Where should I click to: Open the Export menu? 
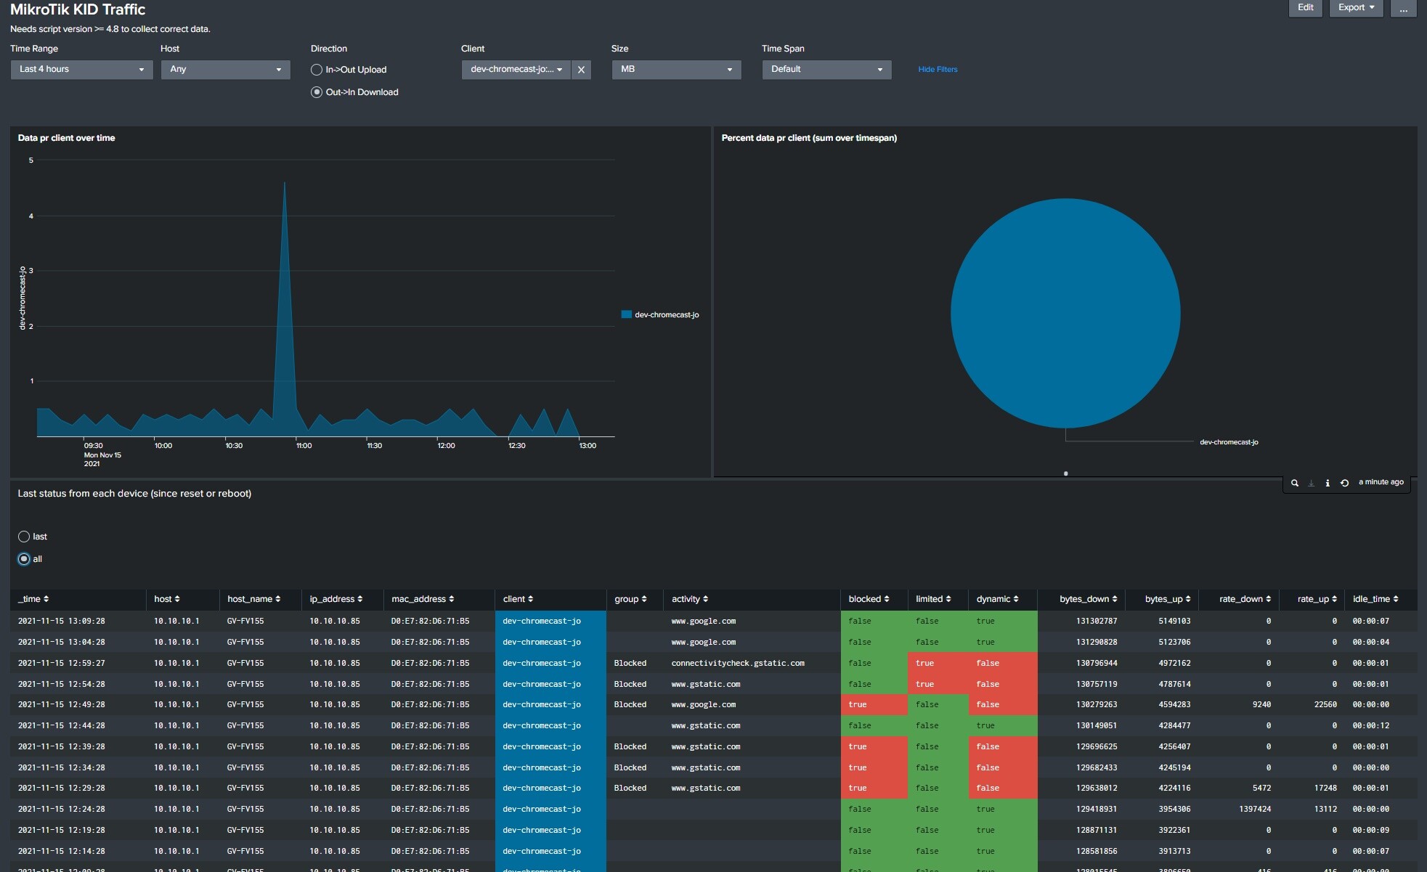[x=1356, y=8]
